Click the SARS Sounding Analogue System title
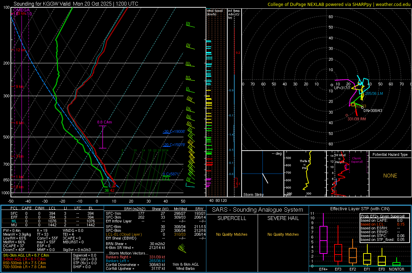This screenshot has width=412, height=273. click(257, 210)
